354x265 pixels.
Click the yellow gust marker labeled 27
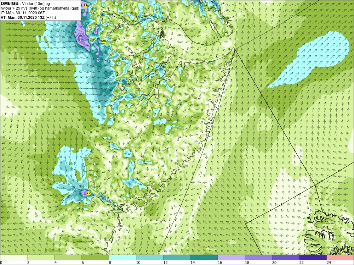tap(88, 193)
